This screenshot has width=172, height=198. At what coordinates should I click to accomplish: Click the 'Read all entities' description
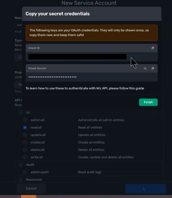(90, 128)
